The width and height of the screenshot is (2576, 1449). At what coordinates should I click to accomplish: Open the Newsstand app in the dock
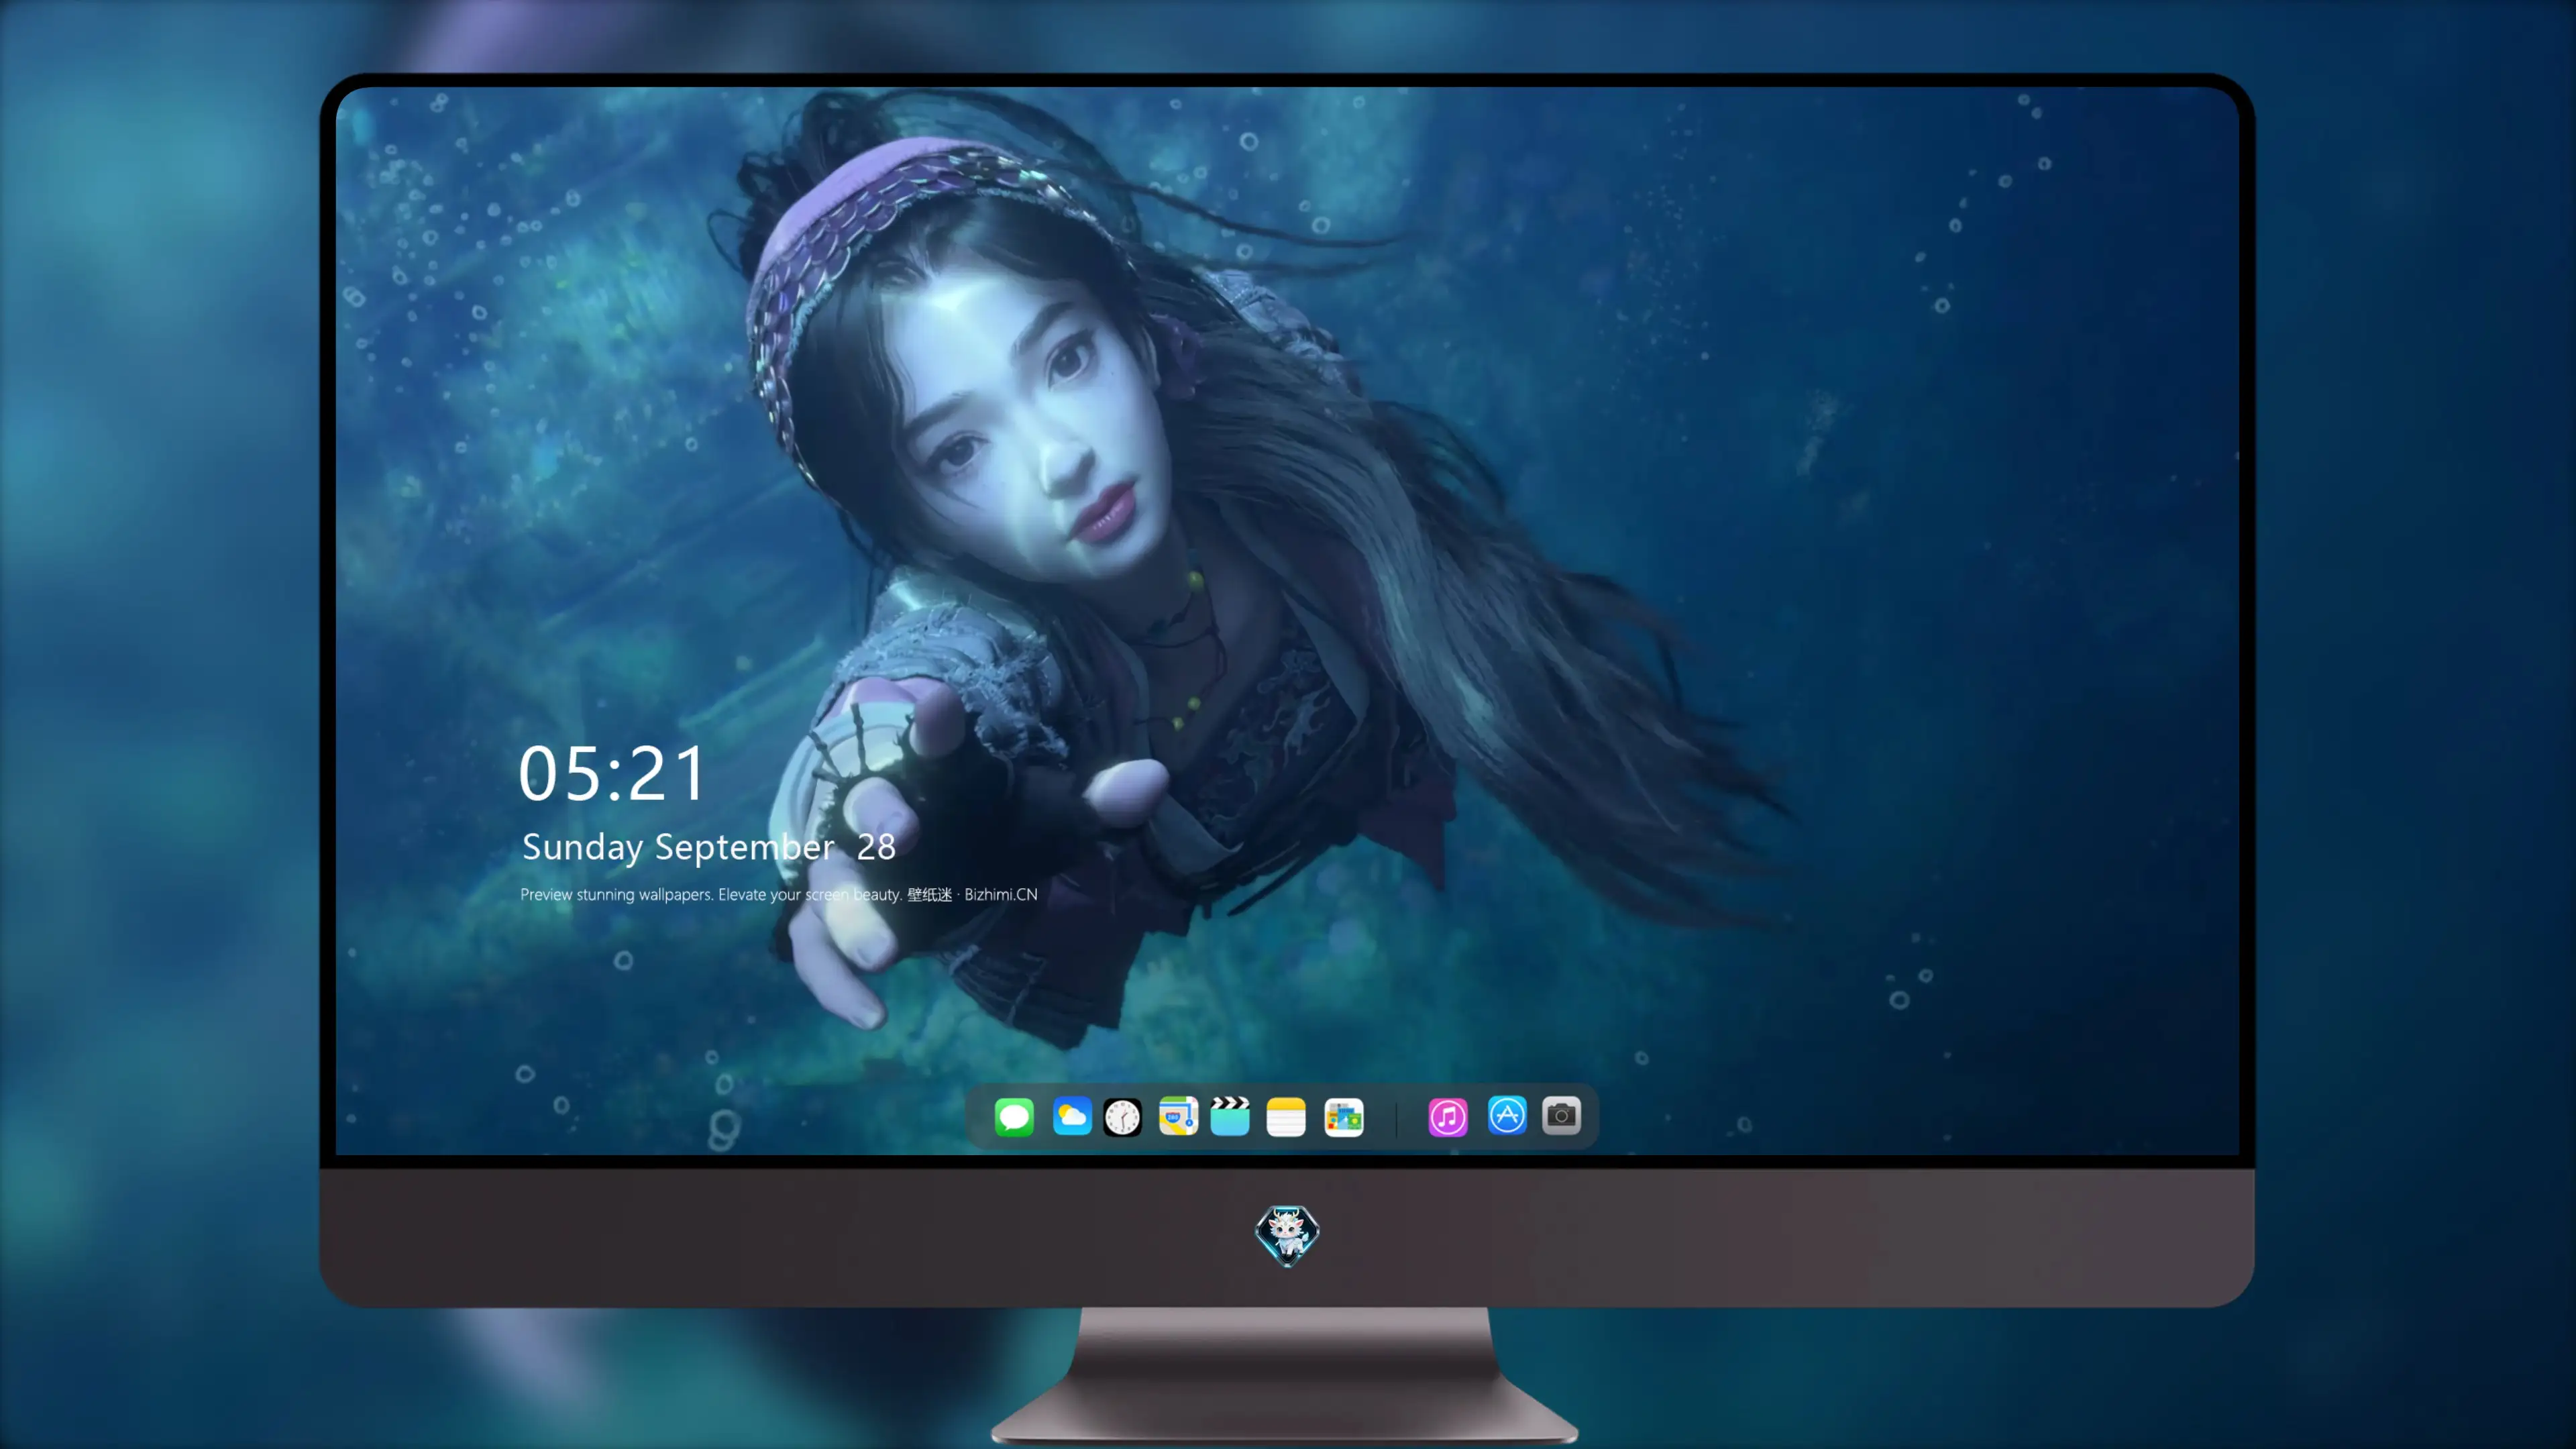1344,1117
